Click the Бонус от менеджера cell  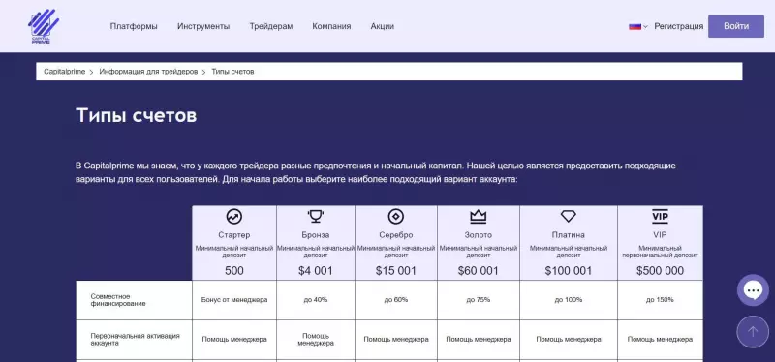[234, 300]
